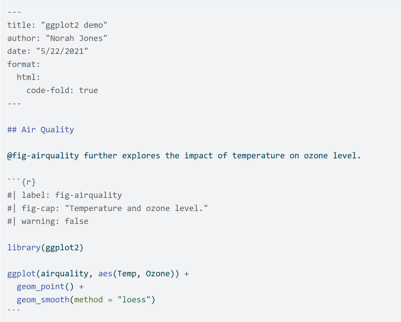
Task: Click the ggplot function call
Action: coord(21,274)
